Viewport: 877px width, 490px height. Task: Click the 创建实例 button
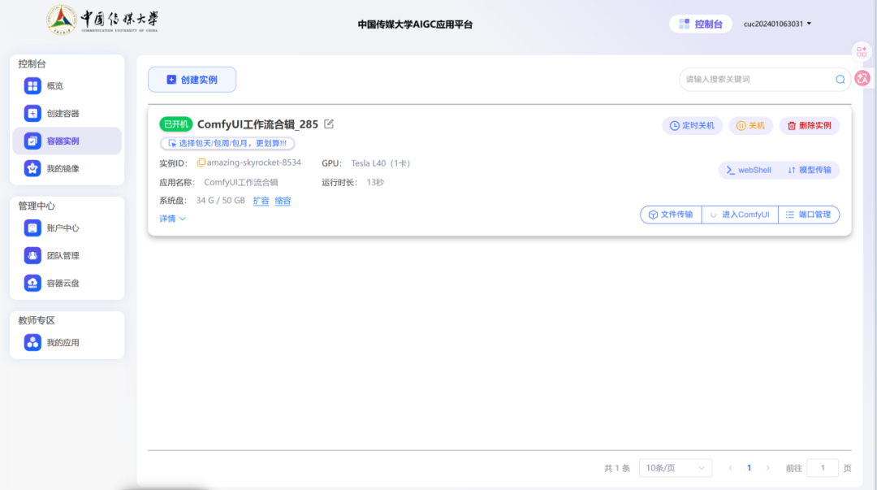coord(192,80)
